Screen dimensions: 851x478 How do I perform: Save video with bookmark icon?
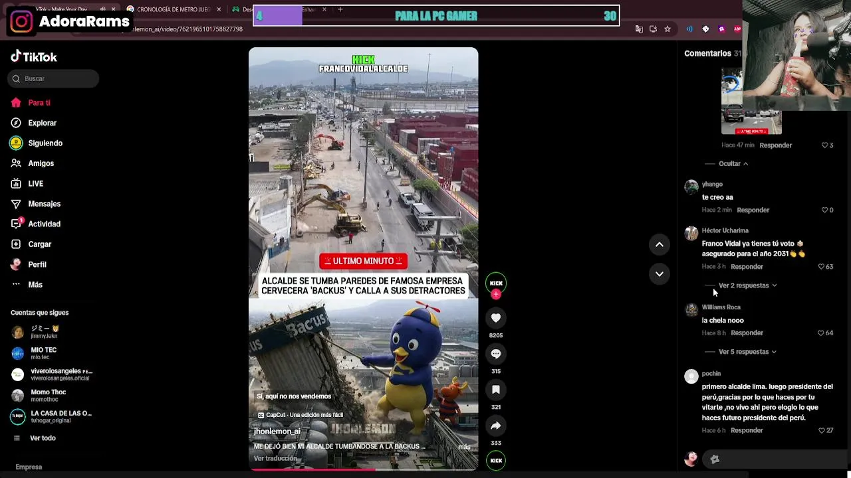[x=496, y=390]
